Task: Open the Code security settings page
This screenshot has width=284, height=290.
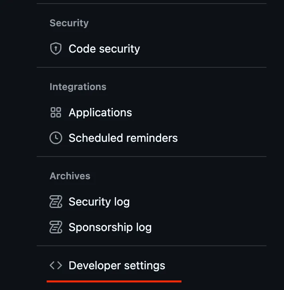Action: pos(104,49)
